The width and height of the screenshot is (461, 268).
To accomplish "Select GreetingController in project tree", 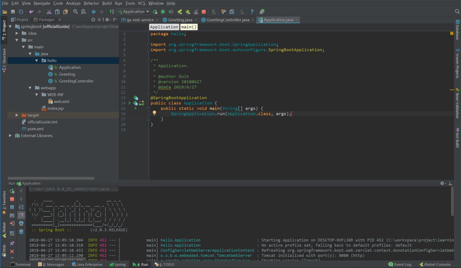I will 76,81.
